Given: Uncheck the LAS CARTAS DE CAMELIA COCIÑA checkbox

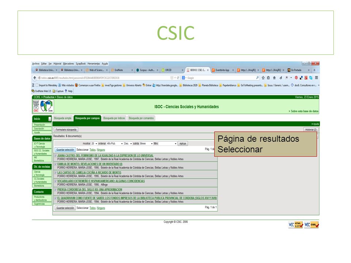Looking at the screenshot, I should (x=56, y=172).
